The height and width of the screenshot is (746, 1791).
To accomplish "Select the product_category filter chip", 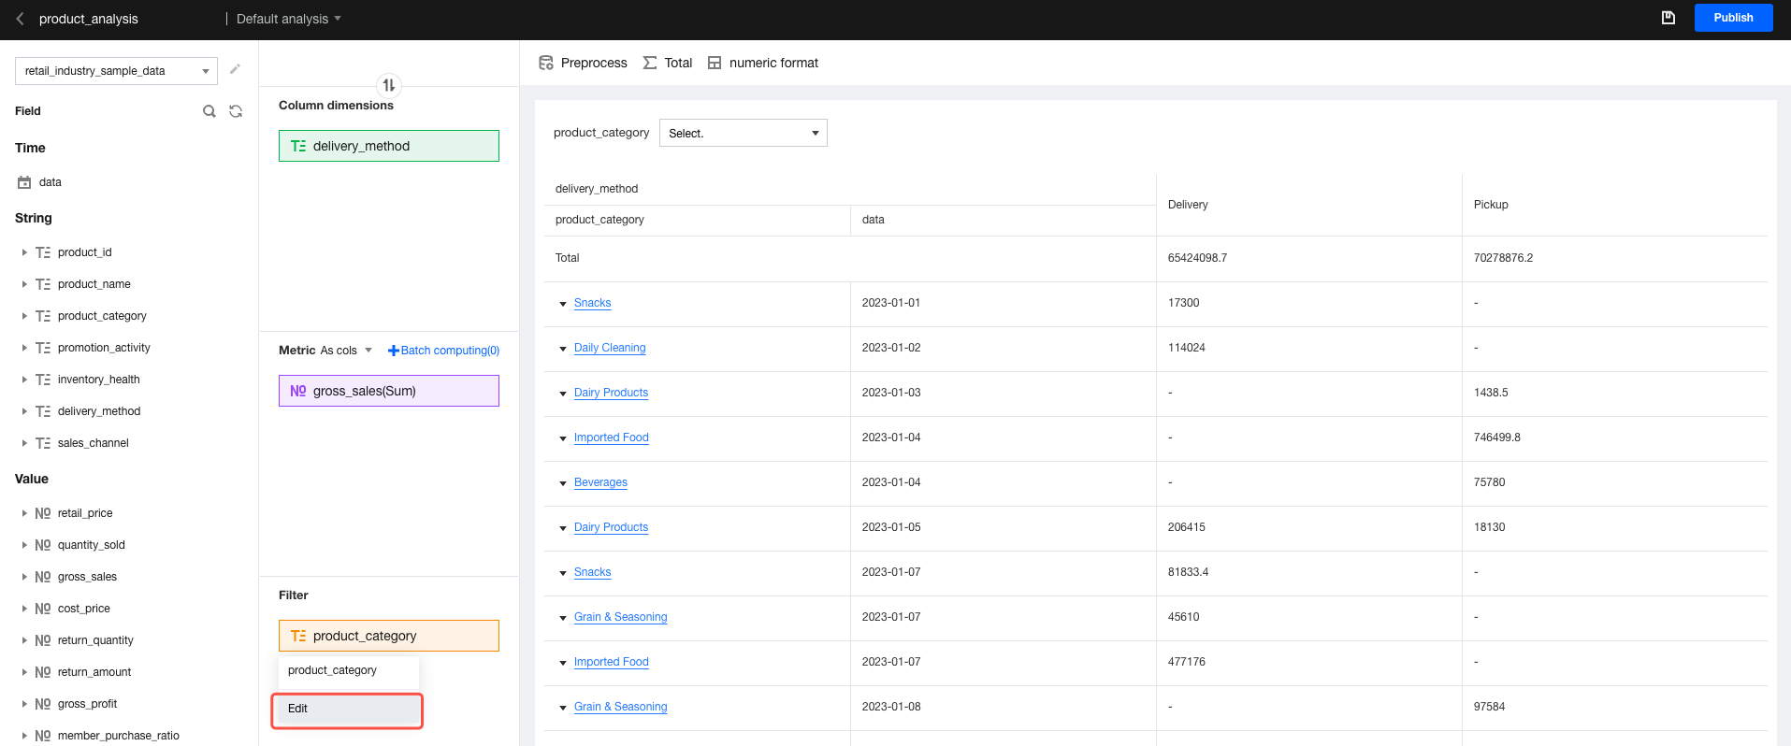I will tap(389, 636).
